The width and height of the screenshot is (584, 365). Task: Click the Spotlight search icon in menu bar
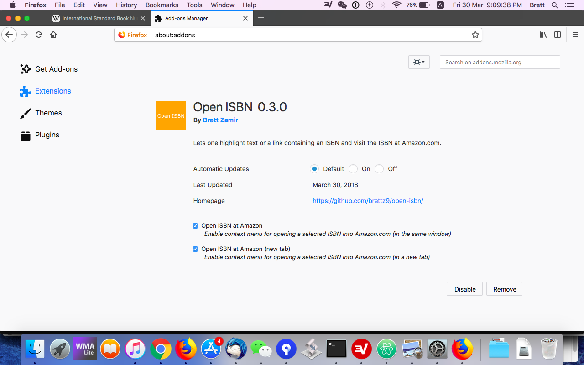pyautogui.click(x=555, y=5)
